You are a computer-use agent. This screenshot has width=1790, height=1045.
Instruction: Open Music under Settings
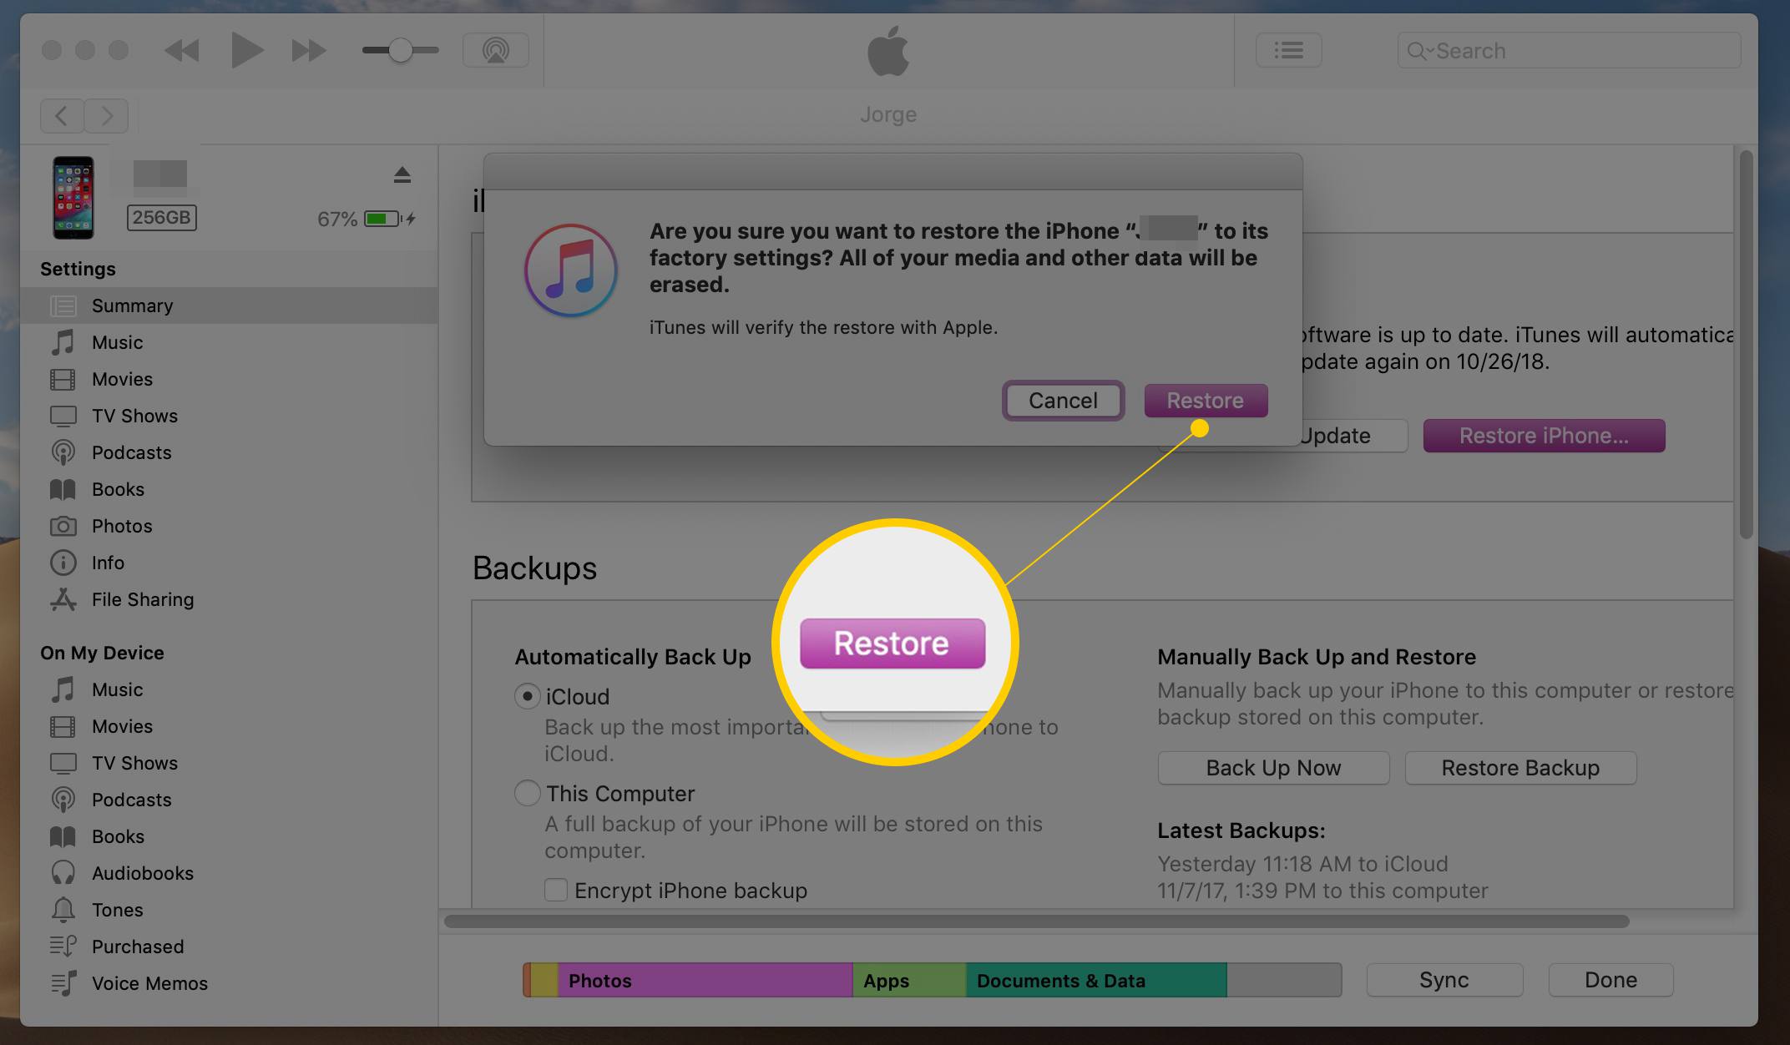[x=229, y=342]
